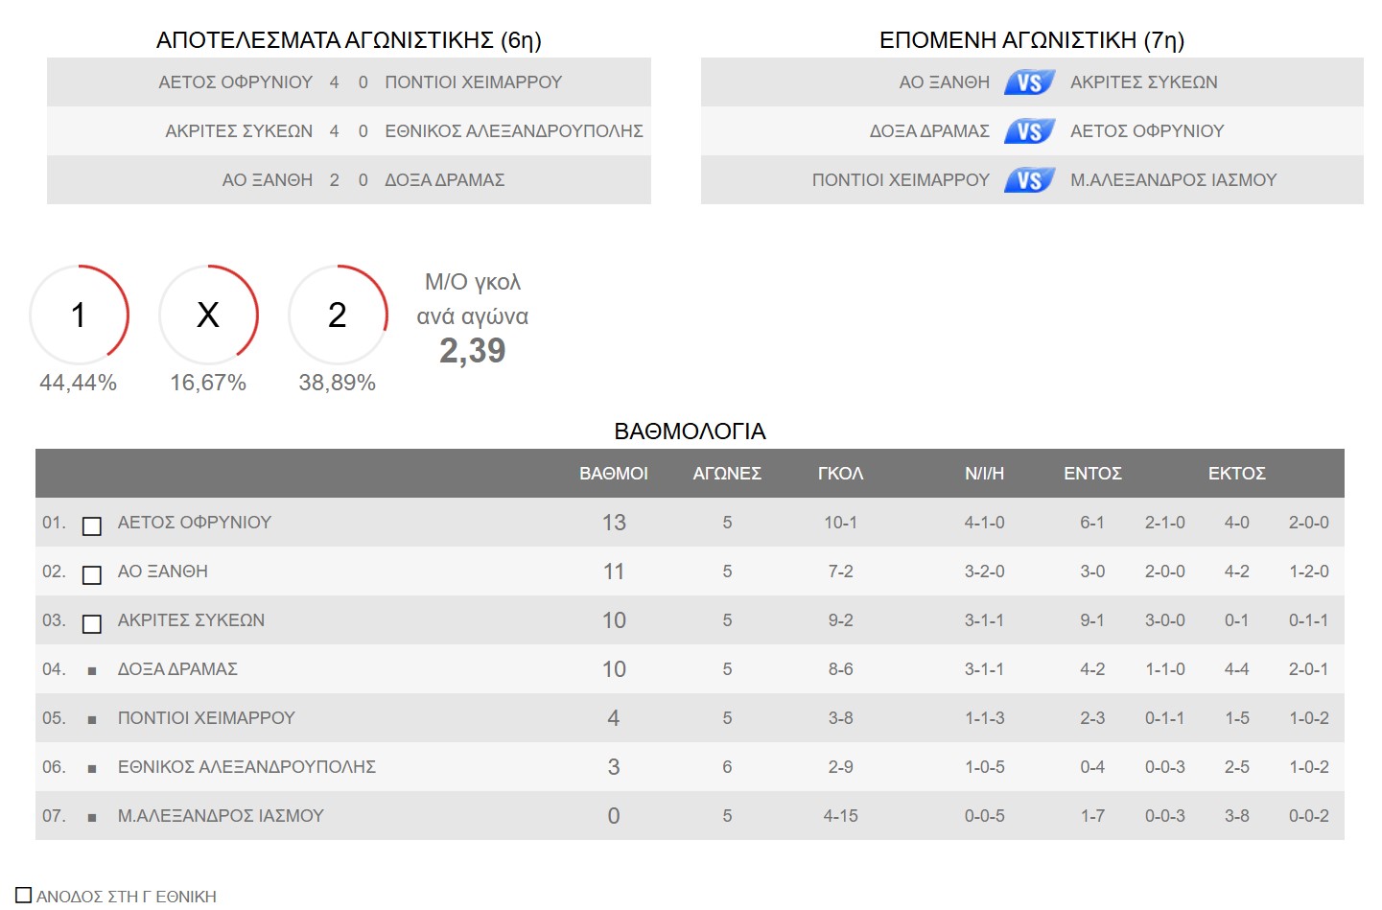This screenshot has width=1382, height=910.
Task: Click the average goals value 2,39
Action: (x=472, y=351)
